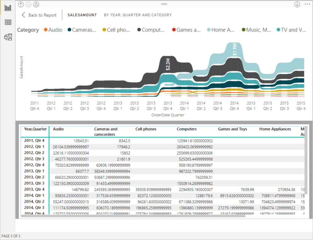Open the More options ellipsis menu
Image resolution: width=313 pixels, height=240 pixels.
point(307,4)
